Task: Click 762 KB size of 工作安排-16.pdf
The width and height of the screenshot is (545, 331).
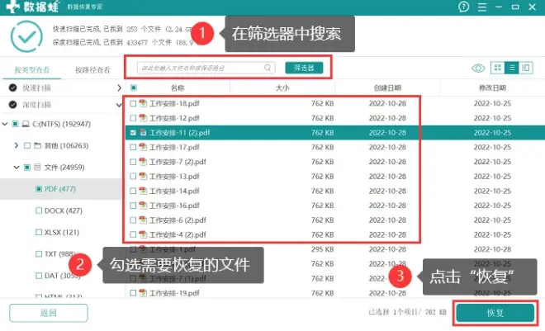Action: click(322, 206)
